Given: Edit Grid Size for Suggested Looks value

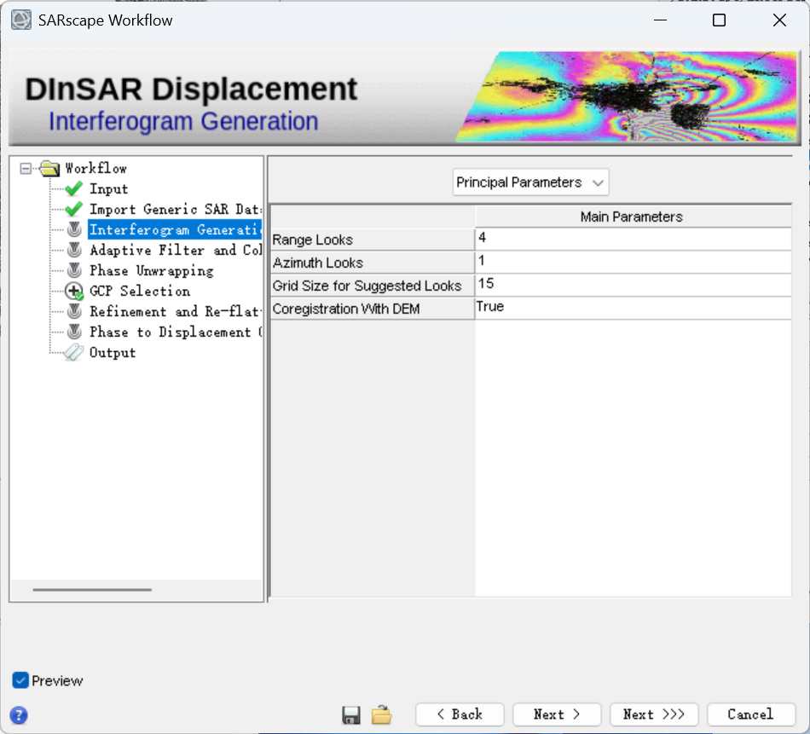Looking at the screenshot, I should [634, 285].
